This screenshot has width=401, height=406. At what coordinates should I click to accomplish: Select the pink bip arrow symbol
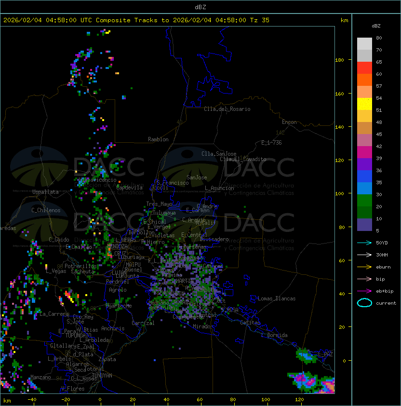pyautogui.click(x=364, y=279)
